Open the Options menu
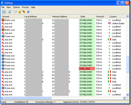The width and height of the screenshot is (131, 105). (x=16, y=7)
